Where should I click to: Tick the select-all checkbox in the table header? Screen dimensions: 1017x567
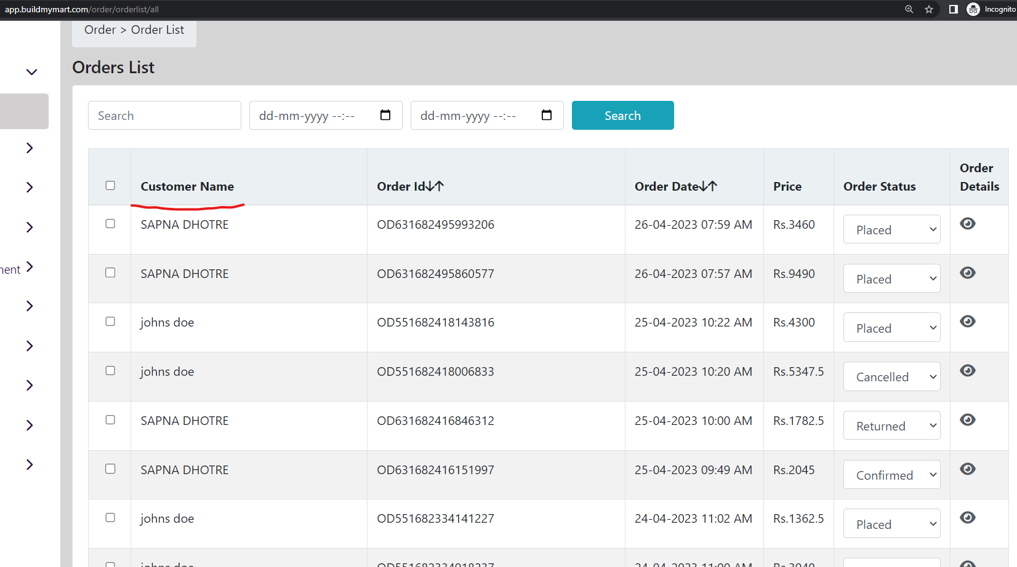click(110, 185)
